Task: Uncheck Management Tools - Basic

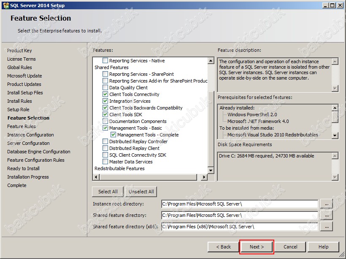Action: click(x=105, y=128)
